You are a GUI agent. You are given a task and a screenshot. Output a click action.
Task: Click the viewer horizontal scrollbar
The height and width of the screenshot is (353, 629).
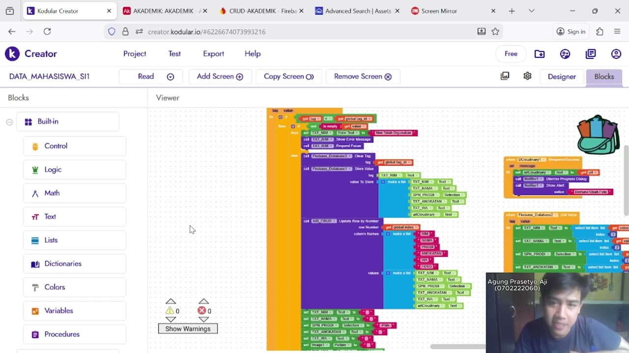[458, 347]
